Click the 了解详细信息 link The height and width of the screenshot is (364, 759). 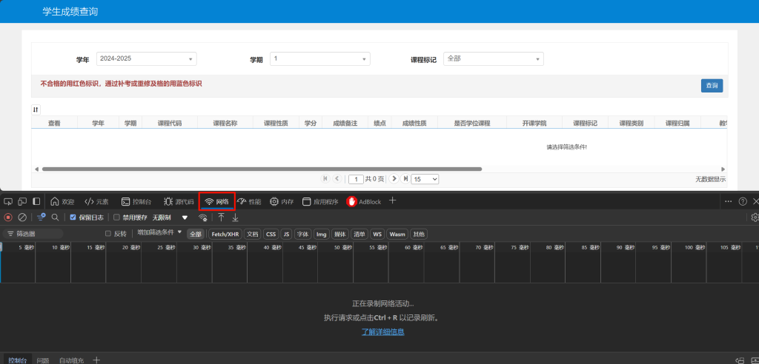click(x=382, y=332)
